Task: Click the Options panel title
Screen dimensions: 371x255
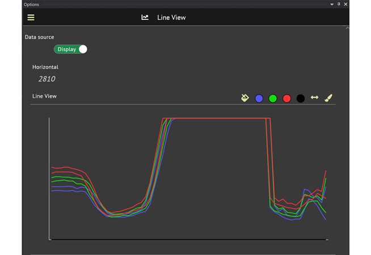Action: tap(32, 4)
